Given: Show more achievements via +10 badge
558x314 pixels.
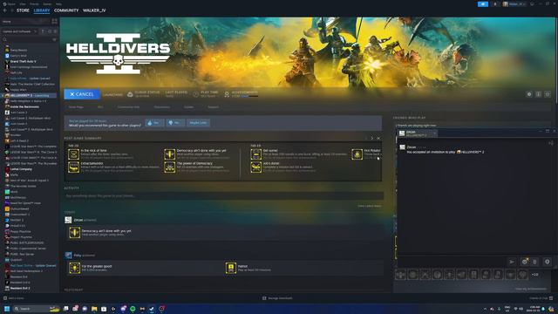Looking at the screenshot, I should tap(534, 275).
